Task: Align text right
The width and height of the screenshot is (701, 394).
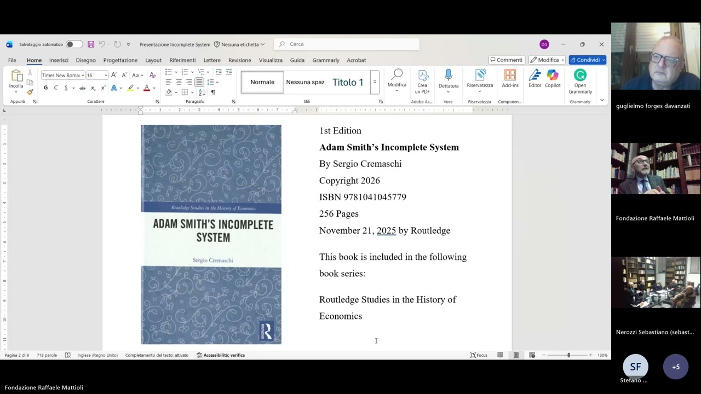Action: (x=189, y=82)
